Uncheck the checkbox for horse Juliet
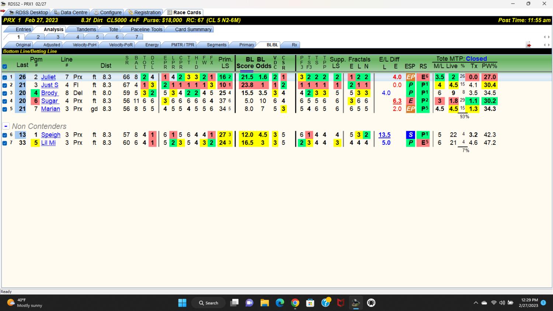 point(5,77)
